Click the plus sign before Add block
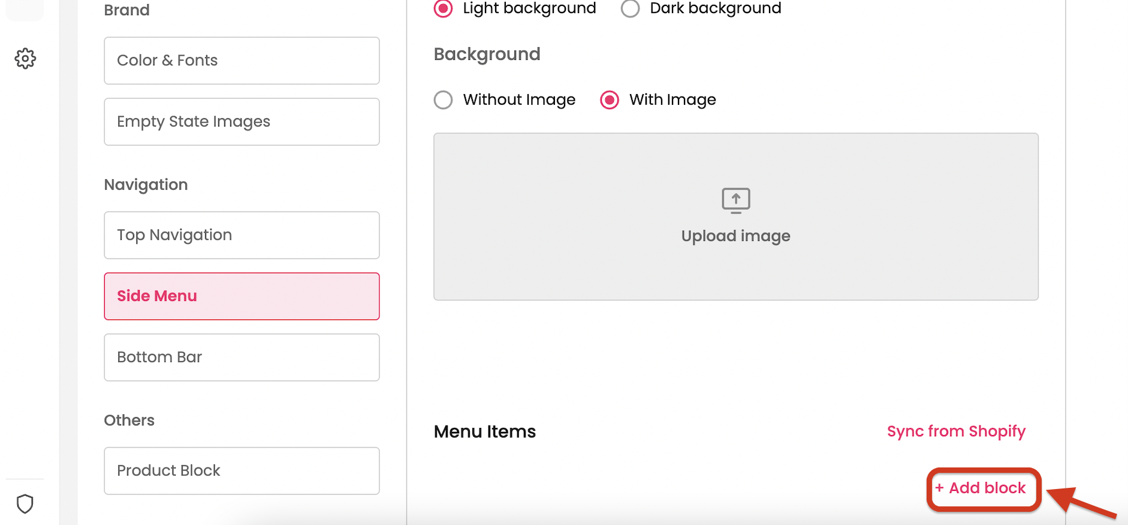 coord(939,488)
